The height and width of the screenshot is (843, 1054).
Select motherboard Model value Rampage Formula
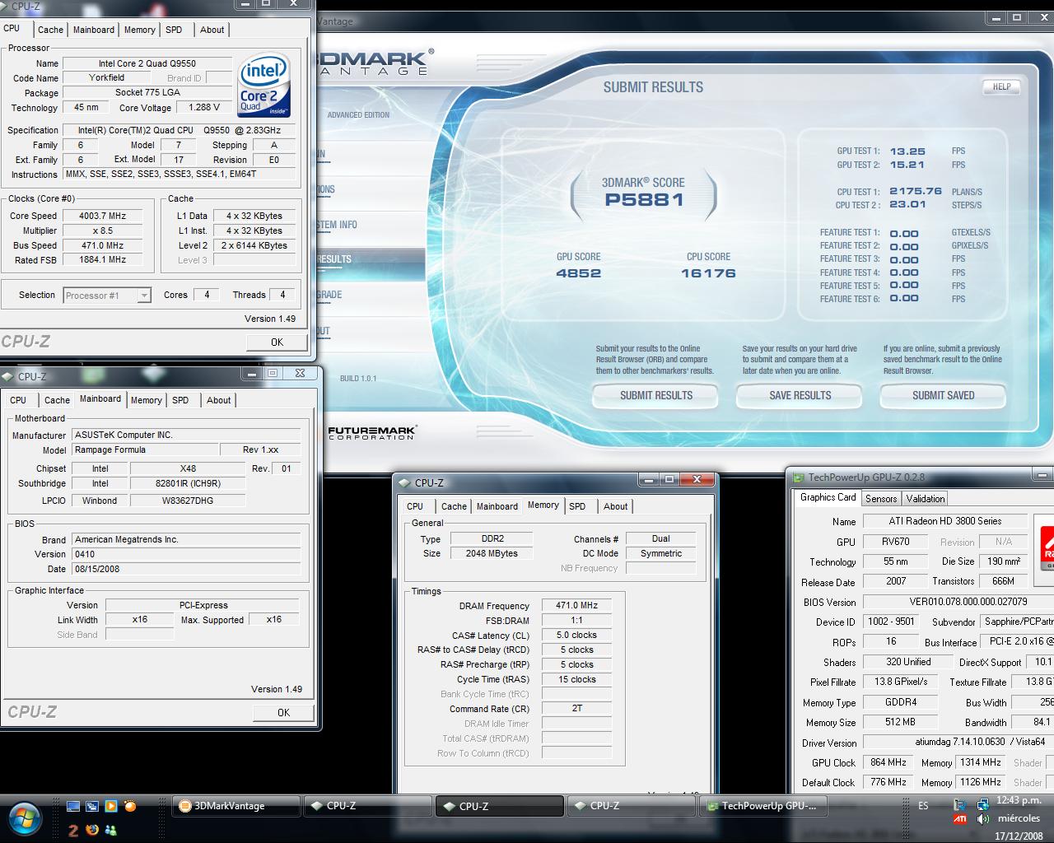pyautogui.click(x=145, y=450)
